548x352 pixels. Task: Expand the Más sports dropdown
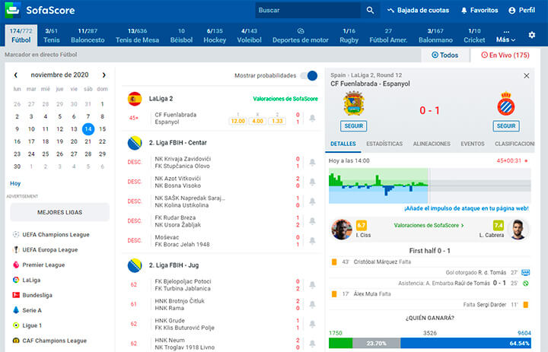coord(505,36)
